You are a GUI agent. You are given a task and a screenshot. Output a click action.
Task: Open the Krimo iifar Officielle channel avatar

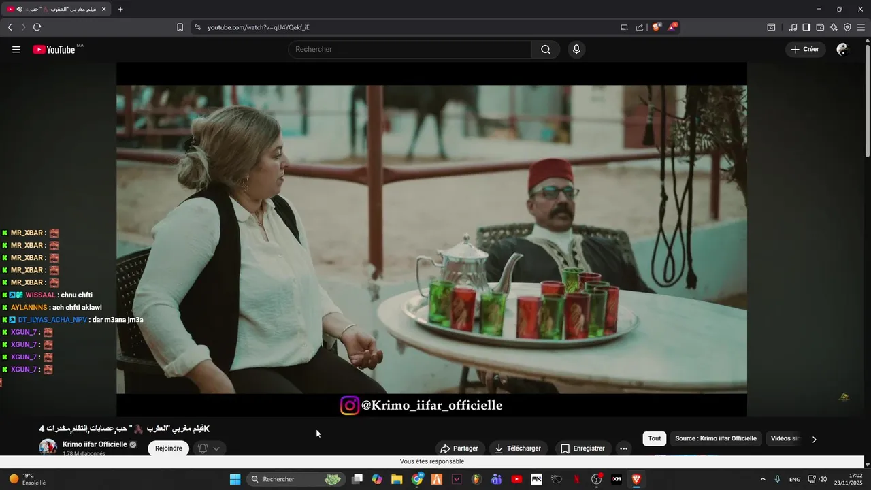point(48,448)
